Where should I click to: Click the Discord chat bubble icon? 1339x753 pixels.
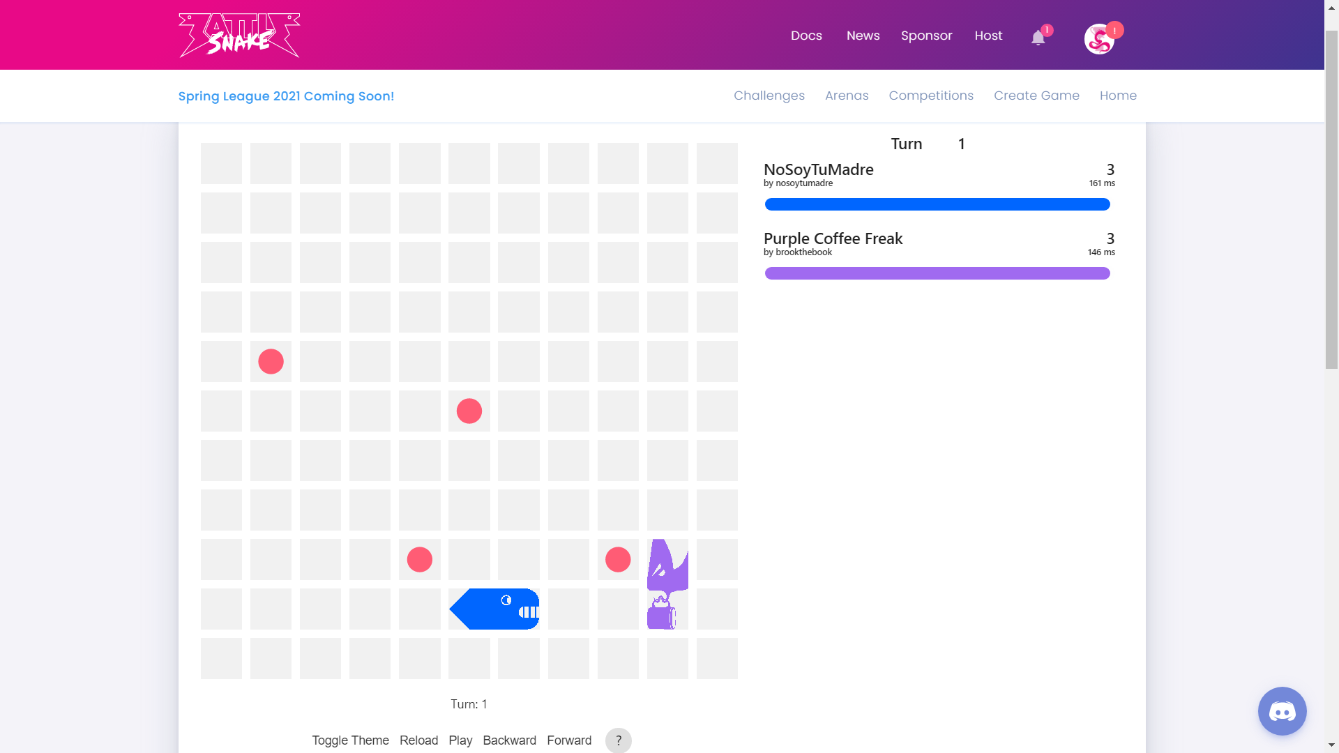1282,711
